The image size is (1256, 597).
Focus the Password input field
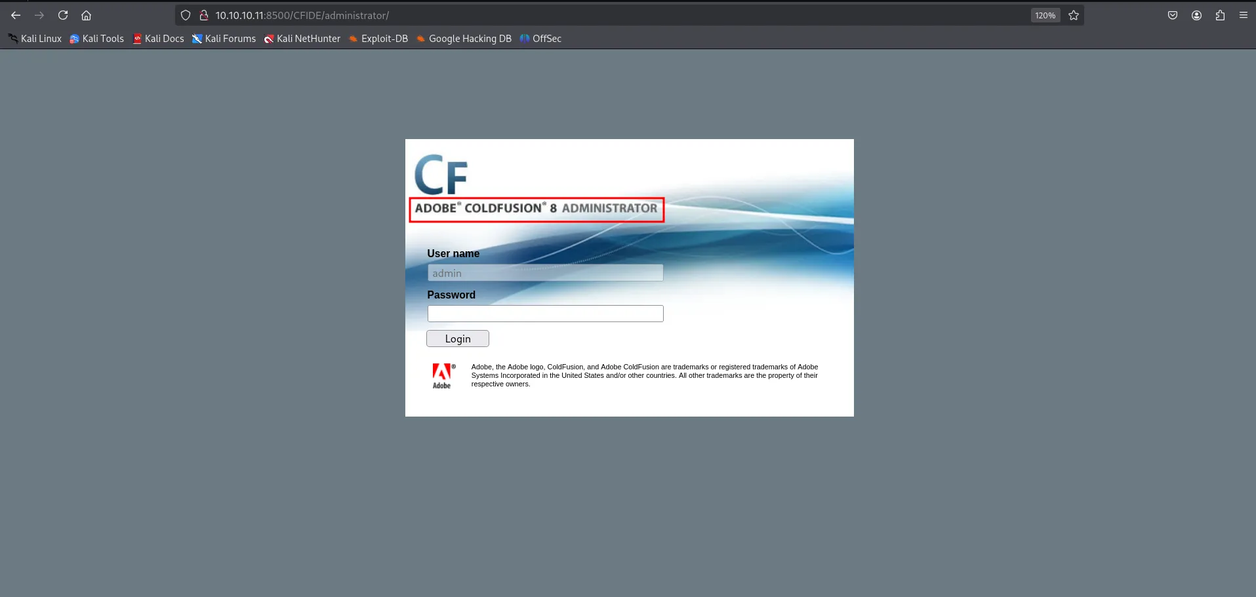(545, 314)
